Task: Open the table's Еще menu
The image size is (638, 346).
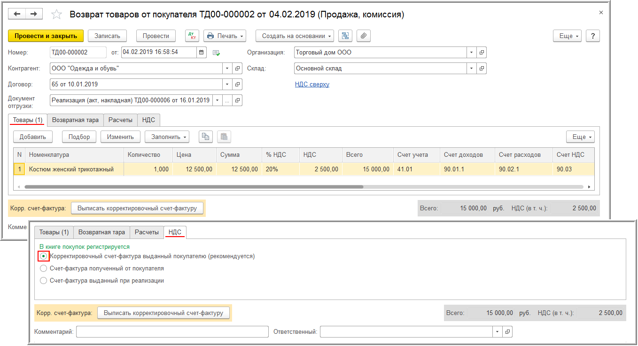Action: pos(581,137)
